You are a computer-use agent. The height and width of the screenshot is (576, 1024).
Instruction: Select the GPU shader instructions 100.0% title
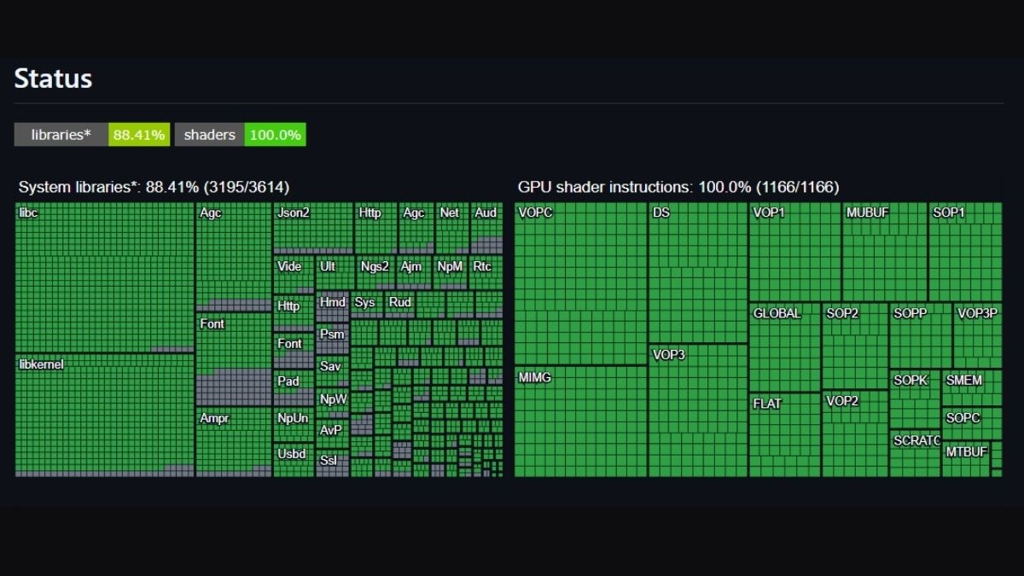pos(678,187)
